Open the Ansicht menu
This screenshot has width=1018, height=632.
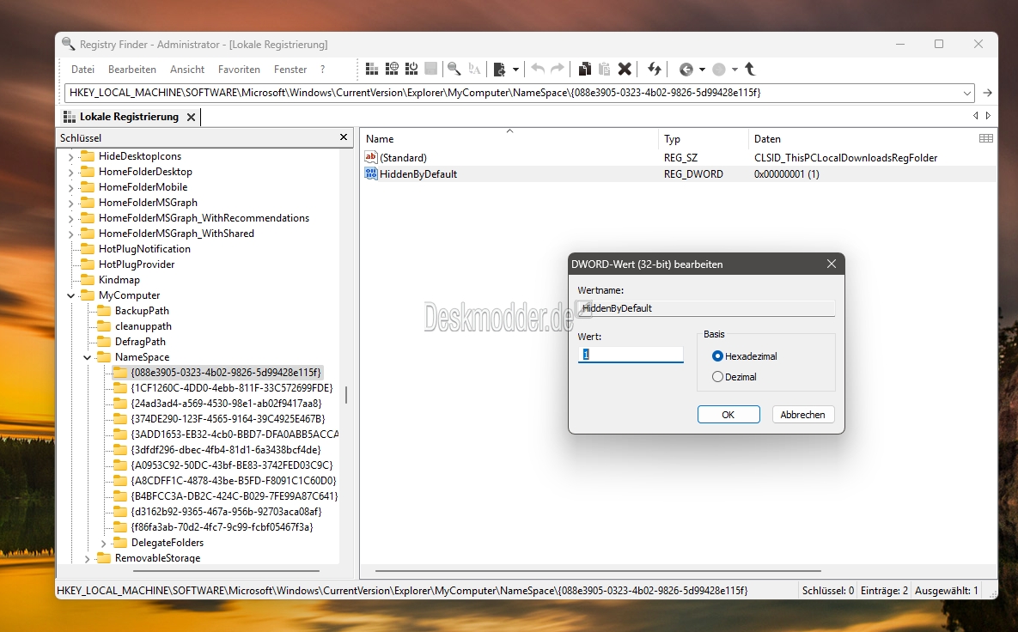pyautogui.click(x=187, y=70)
